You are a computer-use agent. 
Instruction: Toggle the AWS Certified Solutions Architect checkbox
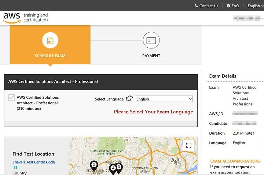click(11, 97)
